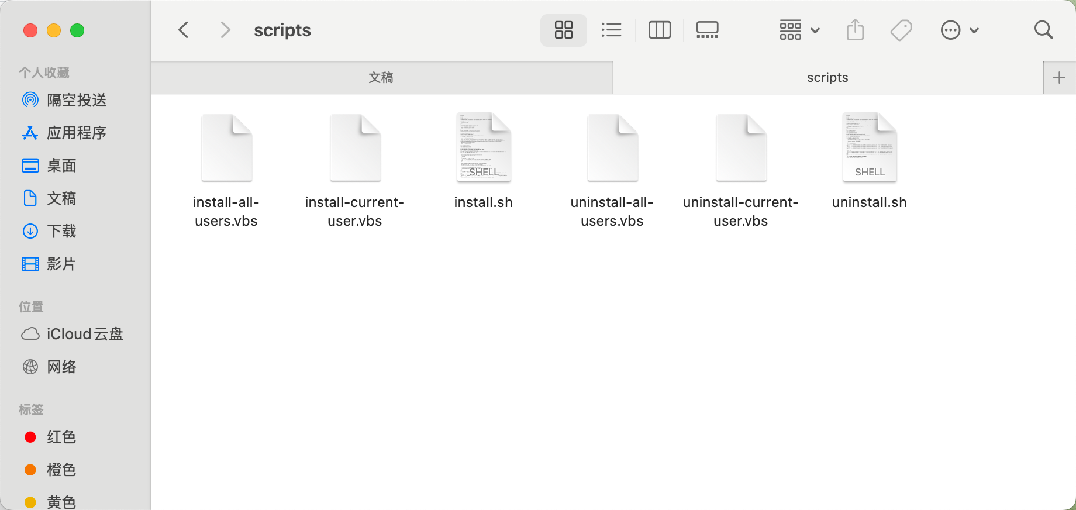
Task: Select the 红色 red tag
Action: point(61,437)
